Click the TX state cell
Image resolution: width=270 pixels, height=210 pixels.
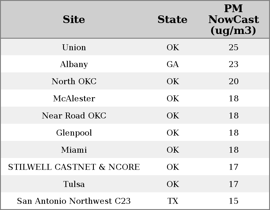[173, 201]
